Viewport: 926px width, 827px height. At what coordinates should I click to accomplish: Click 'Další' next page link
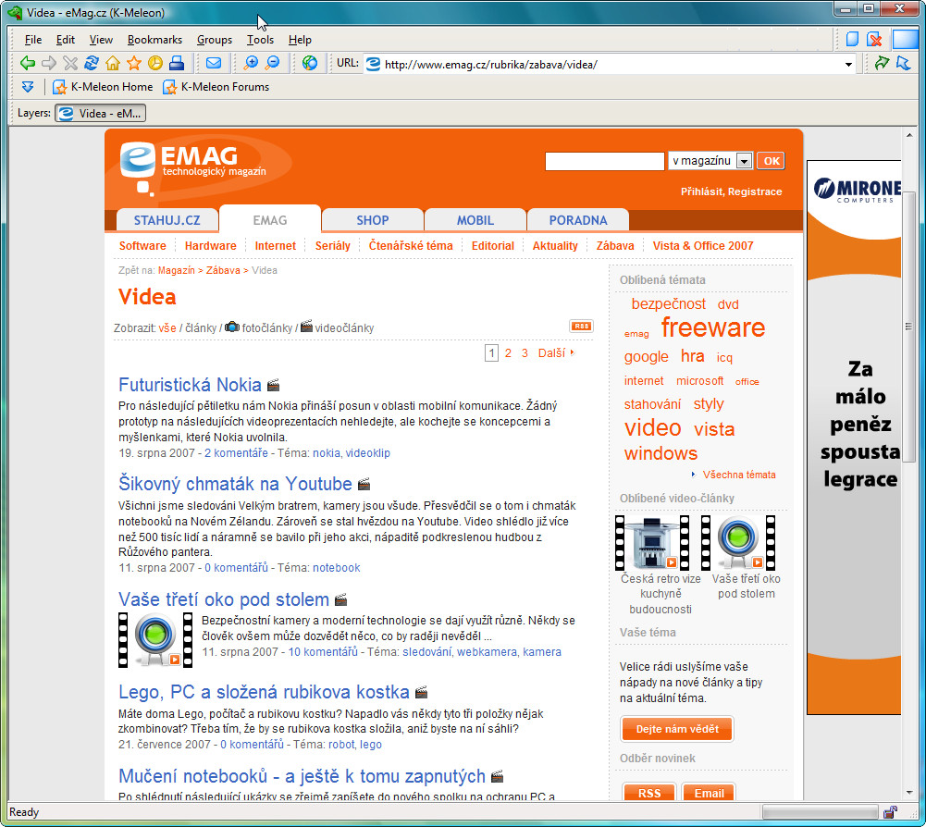(x=556, y=353)
